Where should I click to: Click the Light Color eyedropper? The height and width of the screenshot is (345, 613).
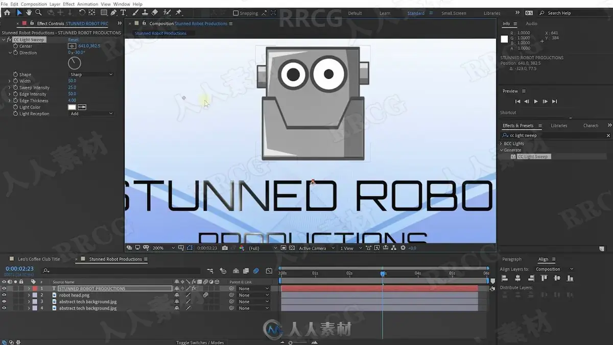click(82, 107)
